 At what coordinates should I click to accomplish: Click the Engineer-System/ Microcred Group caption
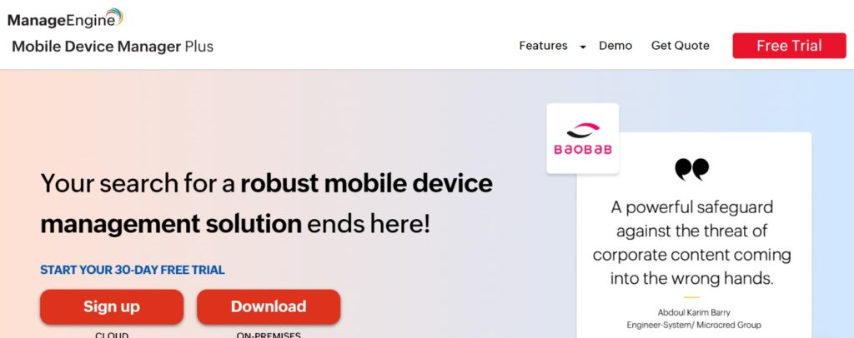point(693,325)
